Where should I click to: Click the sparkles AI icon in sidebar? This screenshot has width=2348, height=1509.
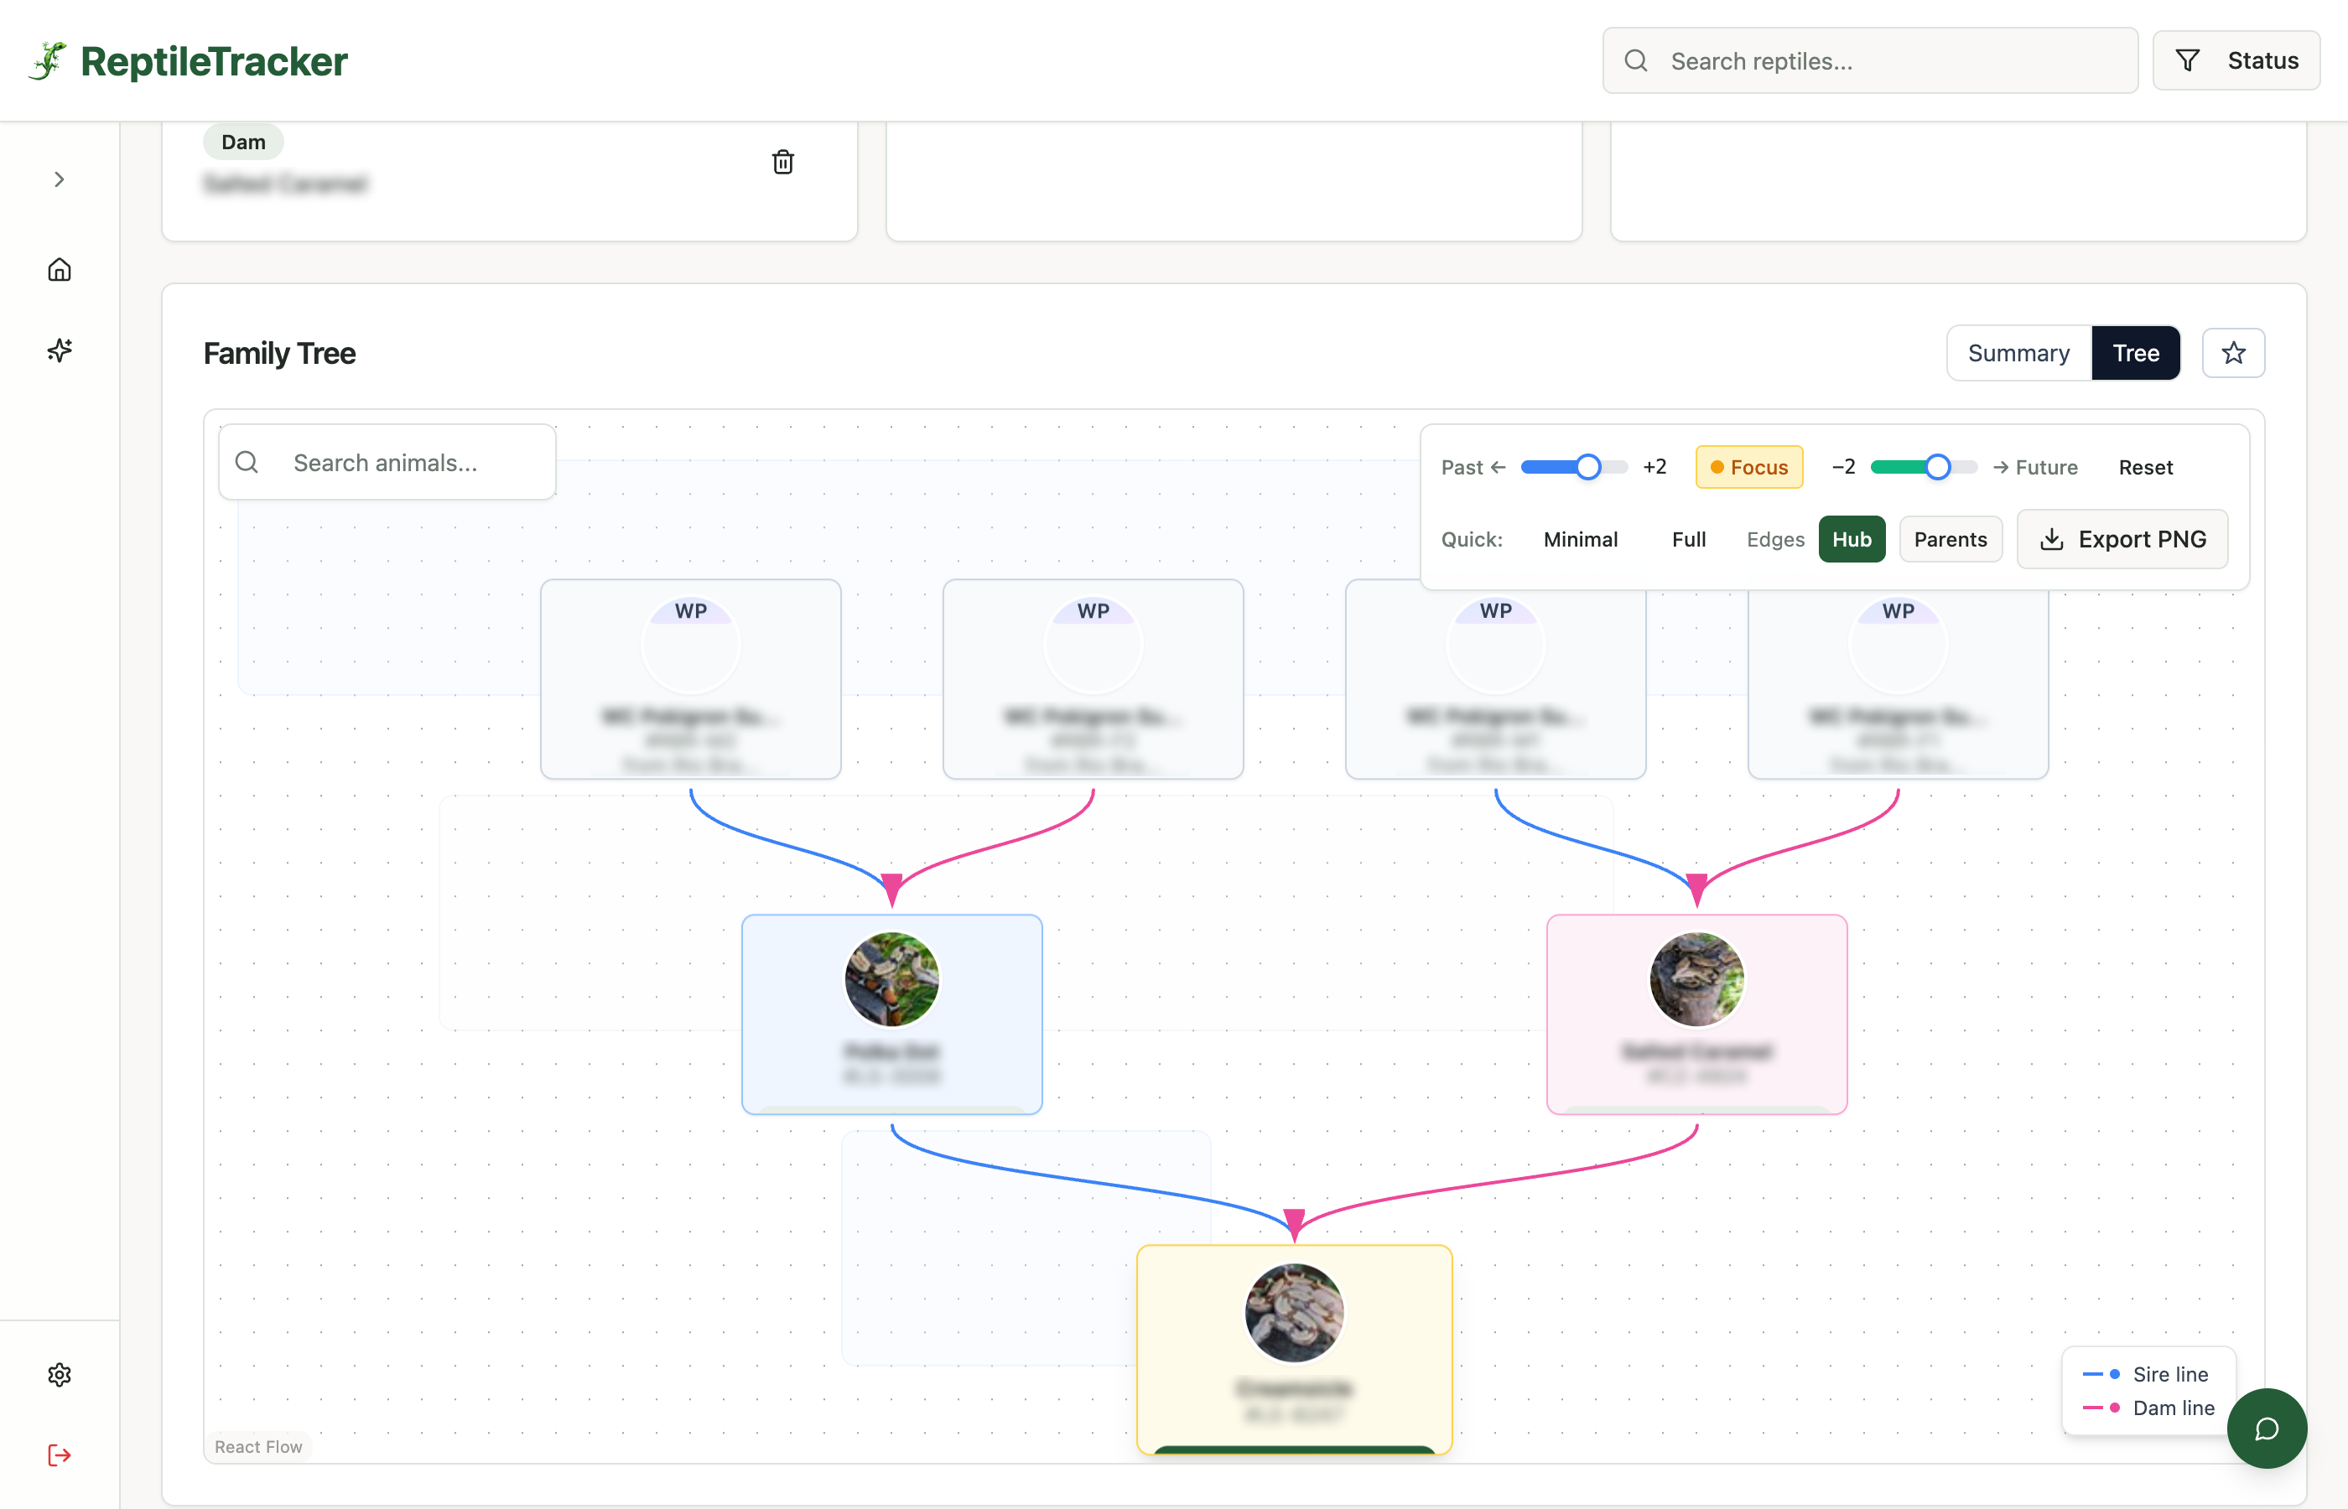coord(60,350)
